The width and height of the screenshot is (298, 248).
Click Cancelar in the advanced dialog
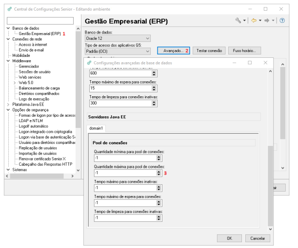click(x=258, y=238)
